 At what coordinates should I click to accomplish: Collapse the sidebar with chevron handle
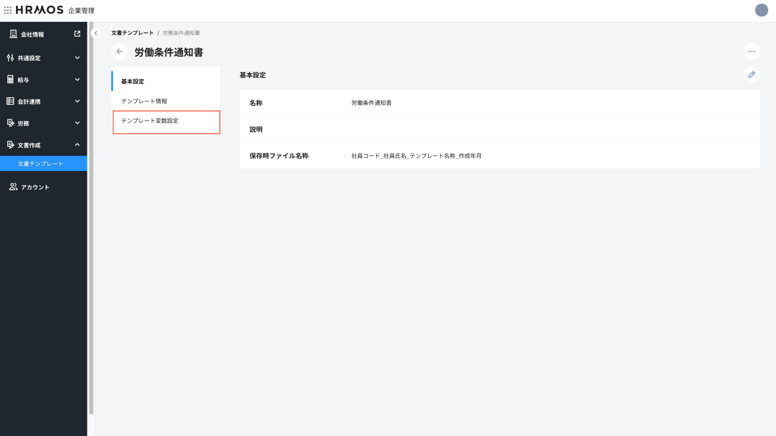pyautogui.click(x=96, y=33)
